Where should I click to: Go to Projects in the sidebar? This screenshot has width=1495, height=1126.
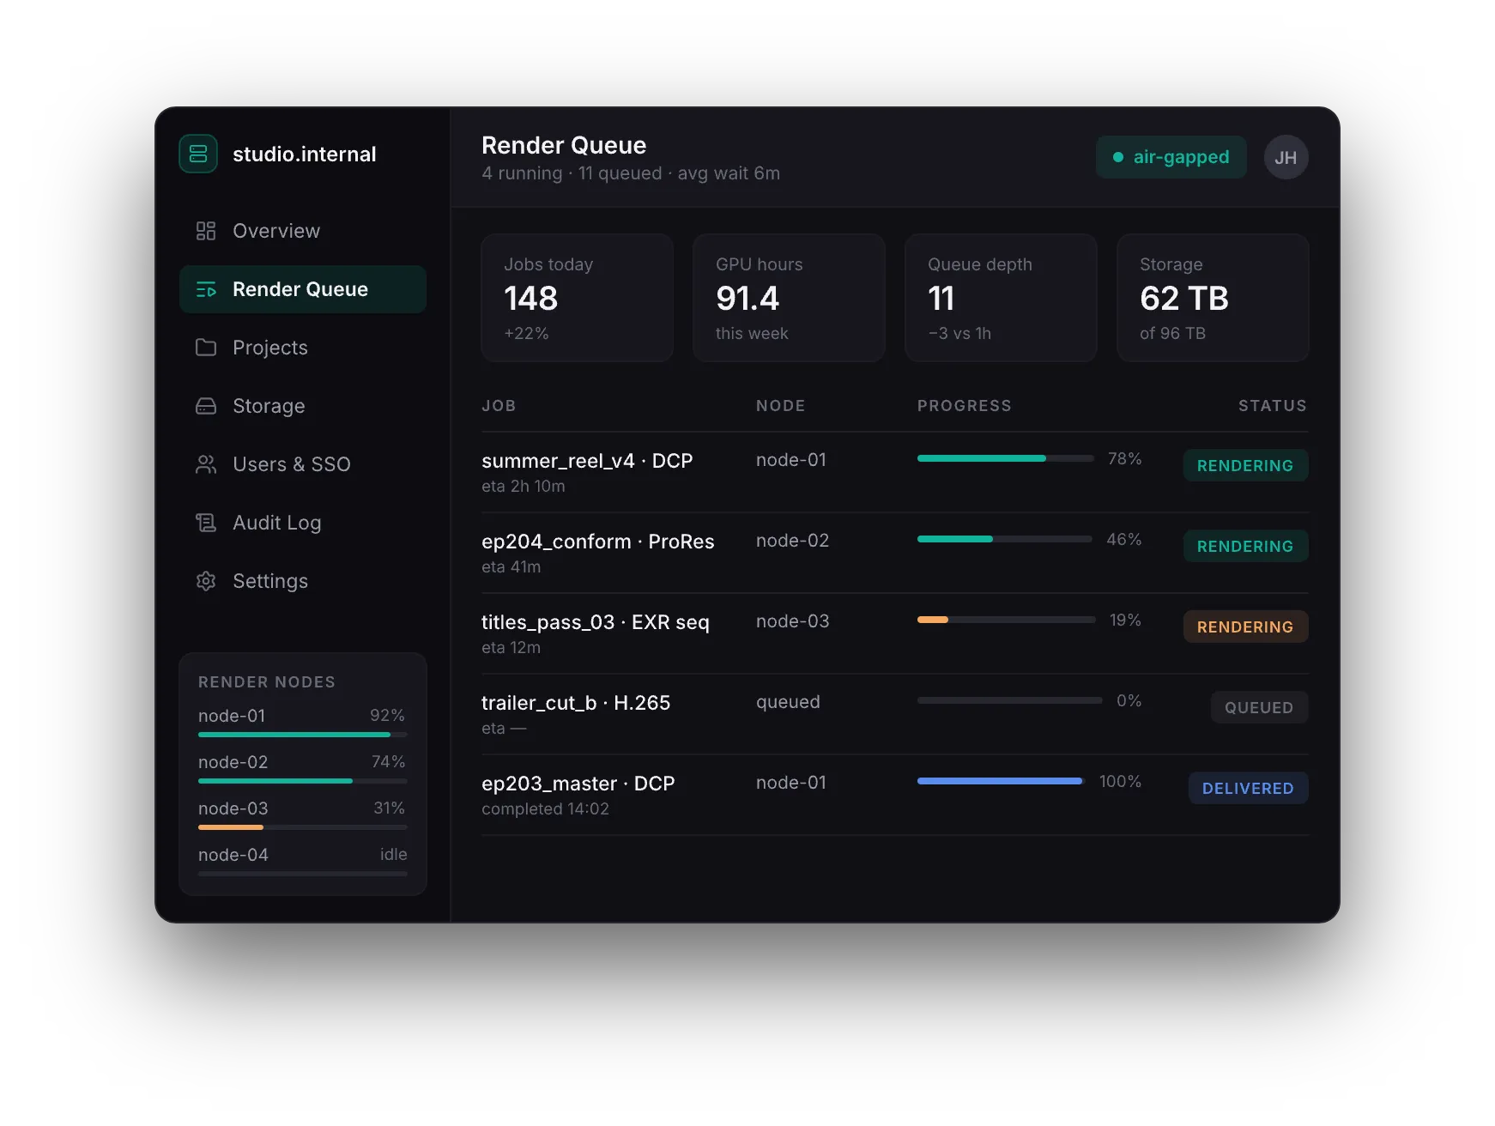pyautogui.click(x=303, y=348)
